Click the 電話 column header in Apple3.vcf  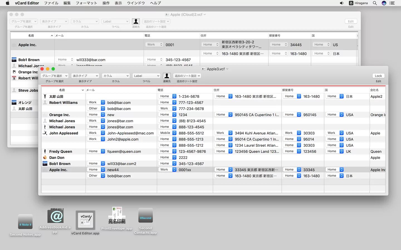pos(185,90)
